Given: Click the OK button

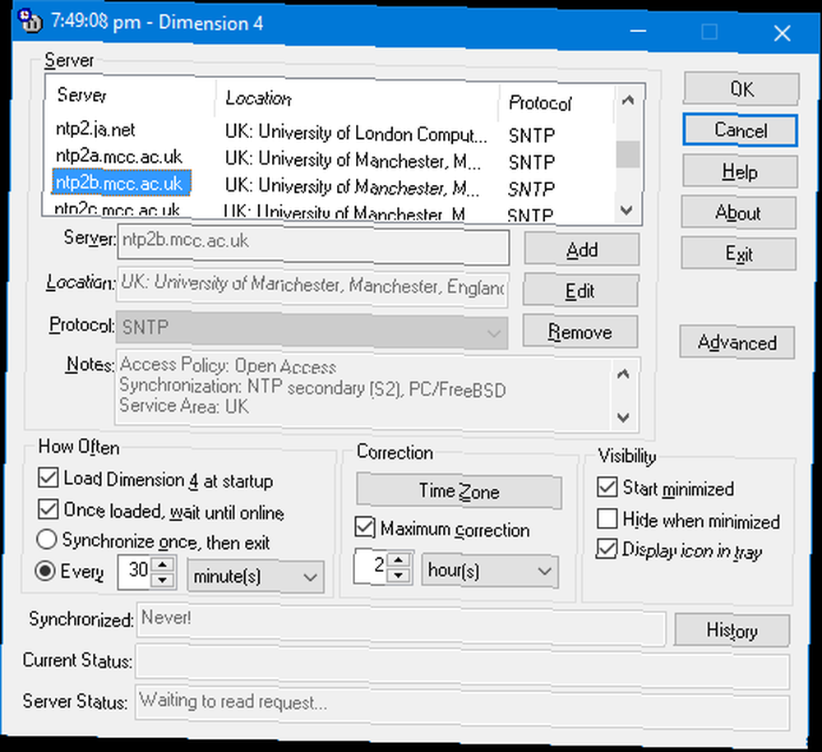Looking at the screenshot, I should pos(741,89).
